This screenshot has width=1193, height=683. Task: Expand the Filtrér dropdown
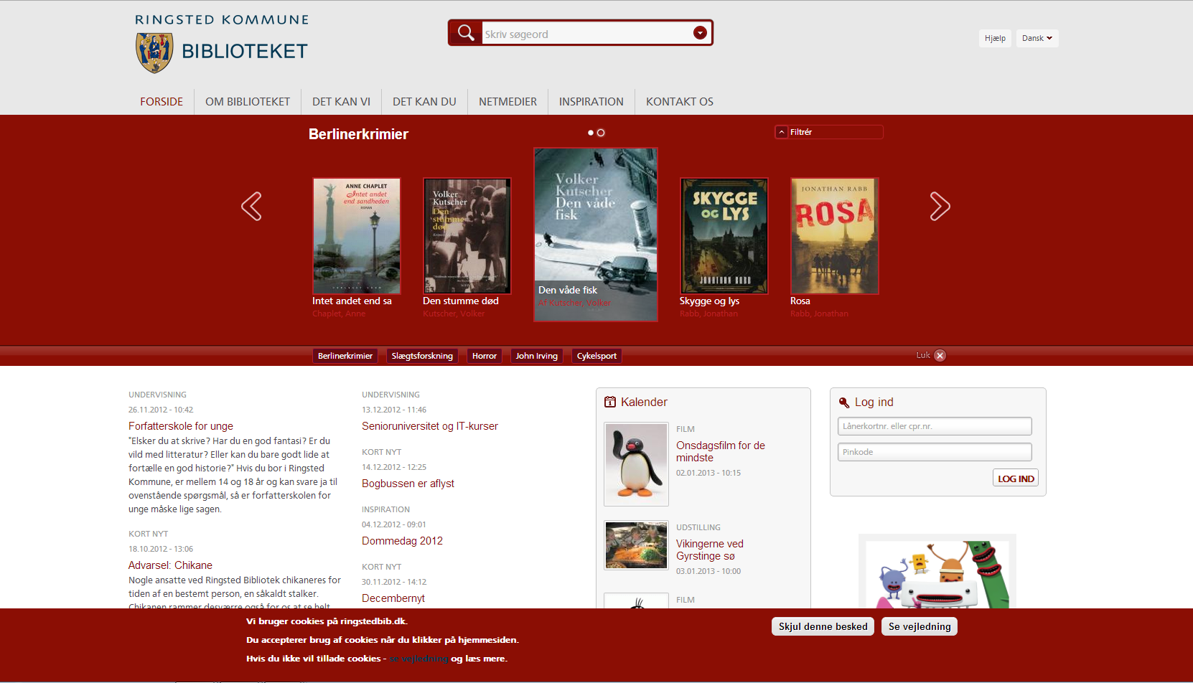[x=829, y=132]
